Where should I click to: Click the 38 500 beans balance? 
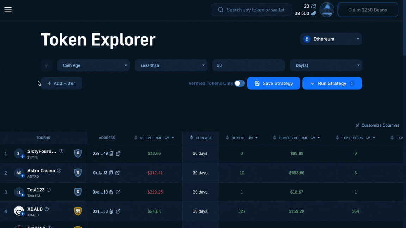pos(305,13)
